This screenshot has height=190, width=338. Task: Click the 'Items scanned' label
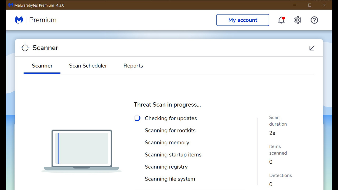point(278,150)
